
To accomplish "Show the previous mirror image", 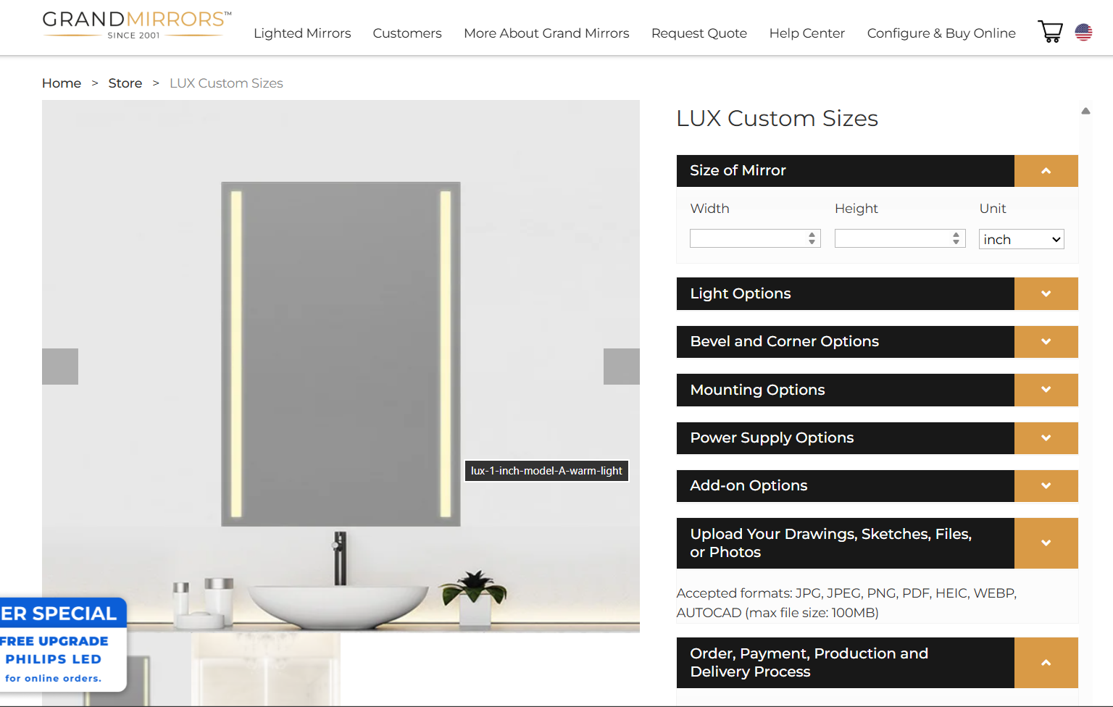I will pos(60,367).
